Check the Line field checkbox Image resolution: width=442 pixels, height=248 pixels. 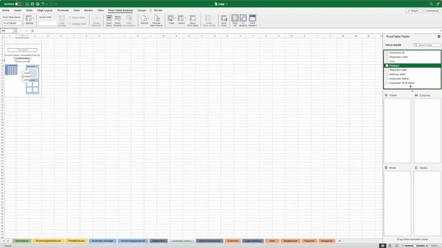click(x=387, y=61)
